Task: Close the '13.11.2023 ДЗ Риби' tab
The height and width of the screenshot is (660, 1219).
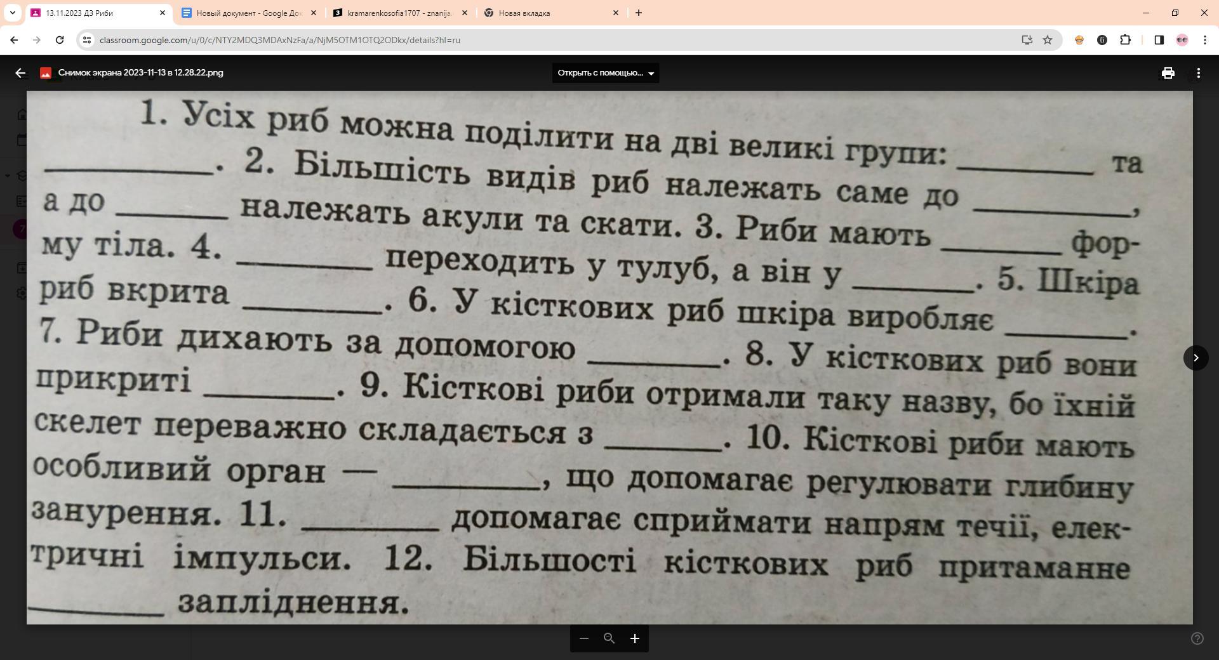Action: click(162, 13)
